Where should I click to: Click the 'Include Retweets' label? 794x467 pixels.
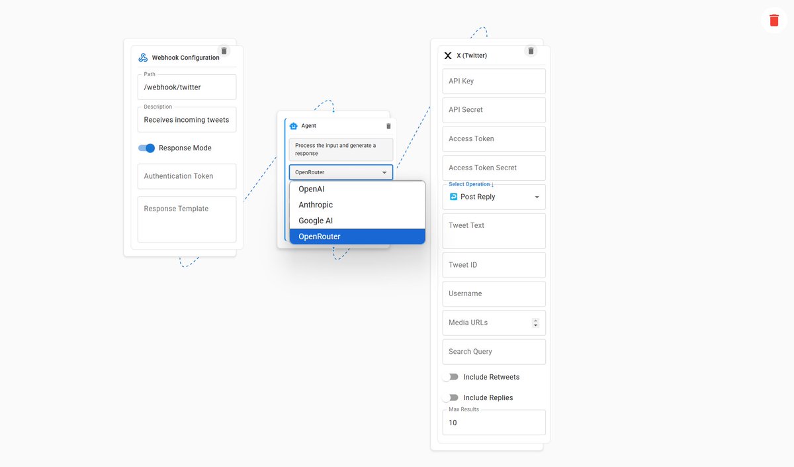(x=492, y=377)
